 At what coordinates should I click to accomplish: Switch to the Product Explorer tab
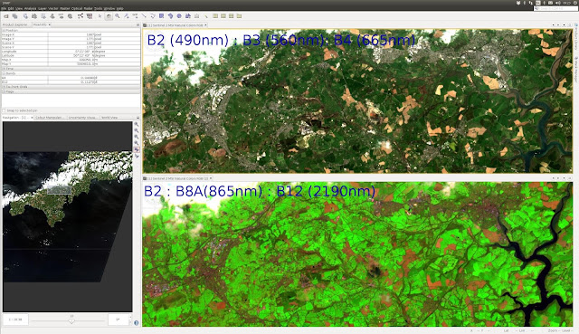tap(15, 24)
